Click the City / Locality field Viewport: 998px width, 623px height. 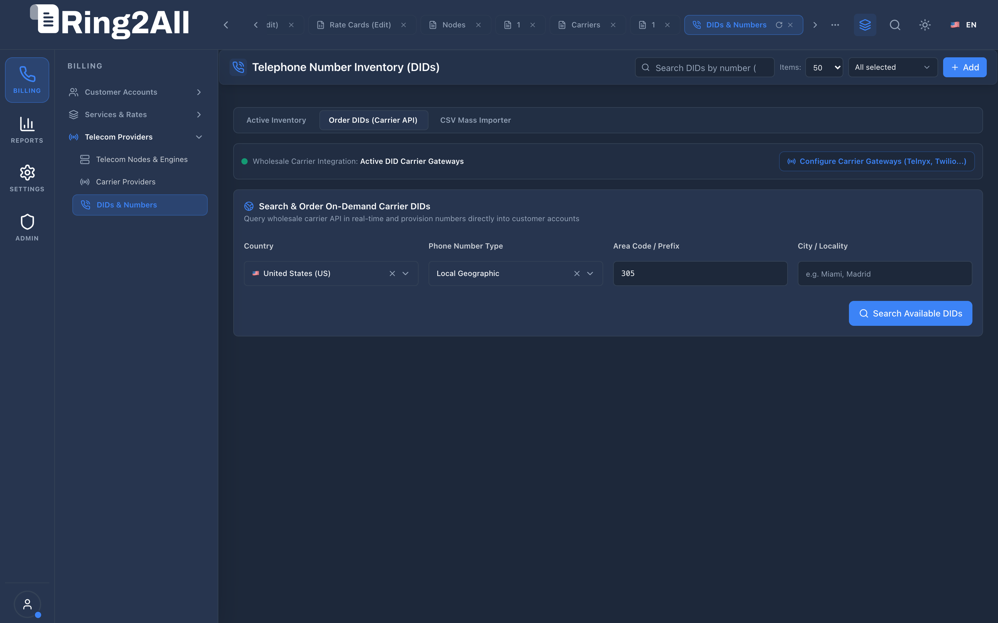(x=884, y=273)
